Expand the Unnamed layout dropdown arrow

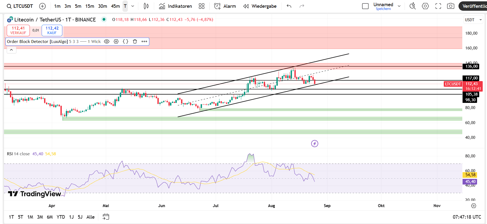click(399, 6)
